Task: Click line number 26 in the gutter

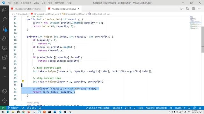Action: (x=15, y=68)
